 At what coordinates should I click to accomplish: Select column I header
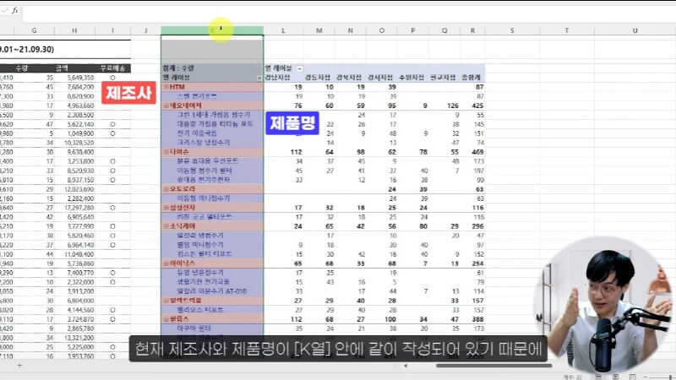pos(112,30)
